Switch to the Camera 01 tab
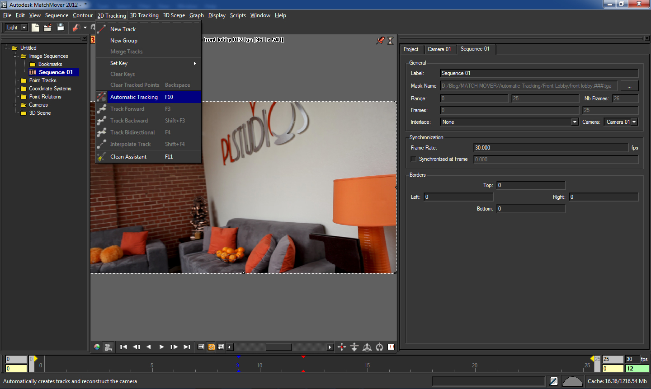 coord(439,49)
